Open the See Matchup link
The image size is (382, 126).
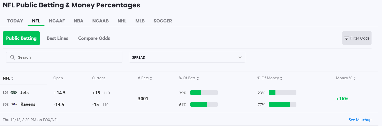coord(360,120)
